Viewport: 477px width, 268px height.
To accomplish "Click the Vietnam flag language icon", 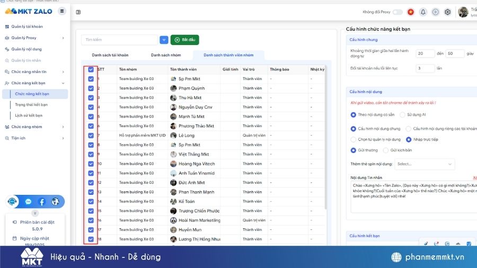I will coord(410,12).
